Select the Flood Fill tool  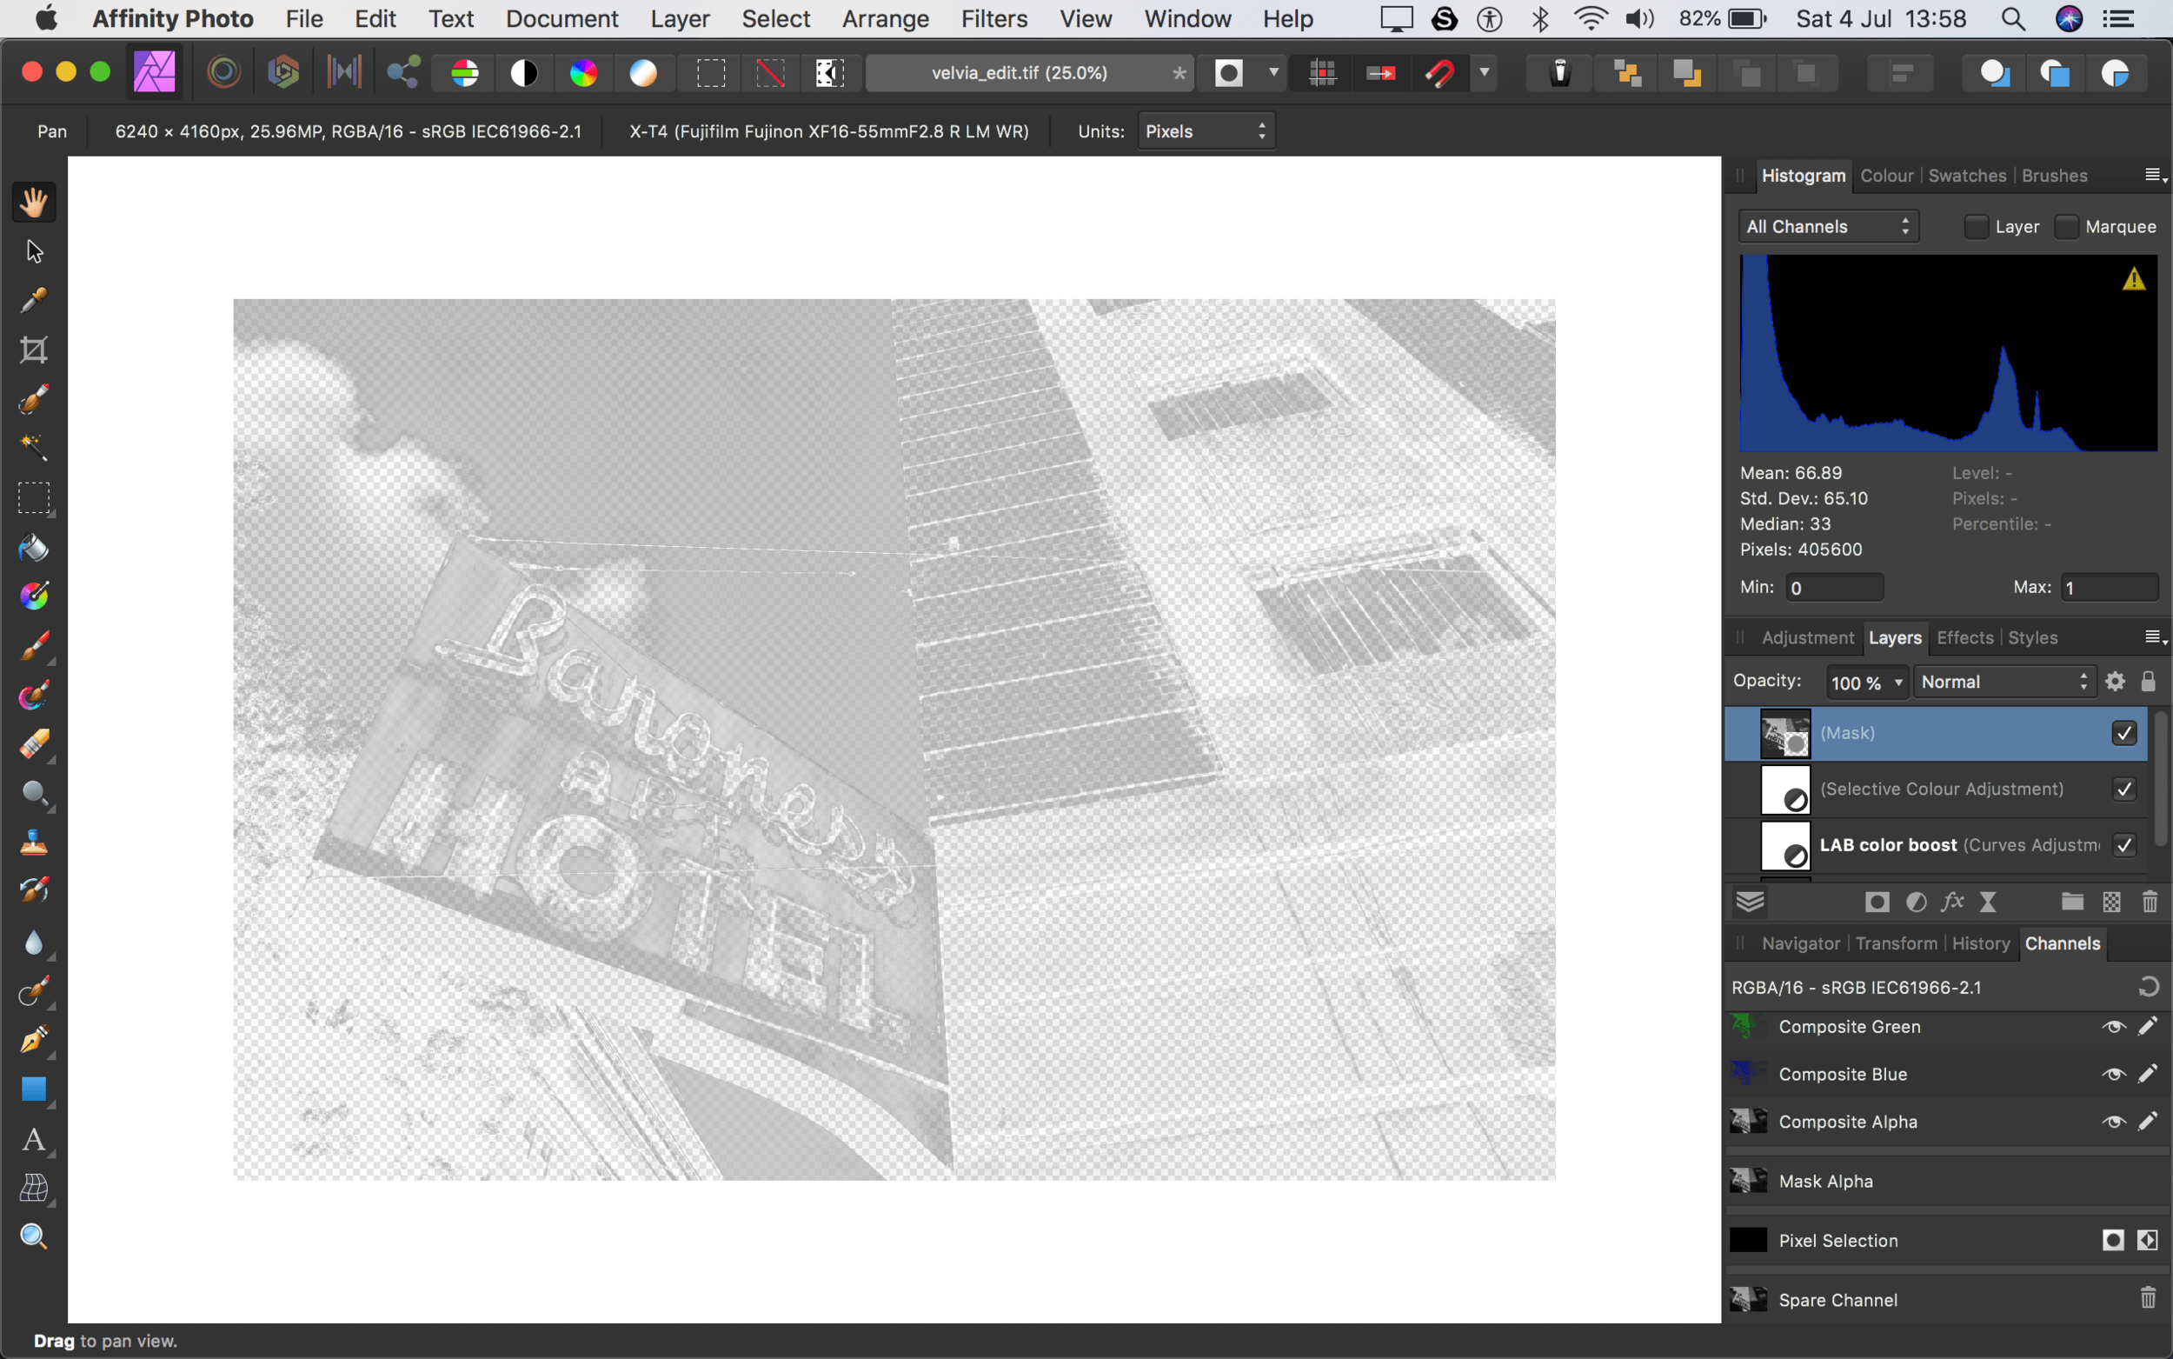coord(33,549)
